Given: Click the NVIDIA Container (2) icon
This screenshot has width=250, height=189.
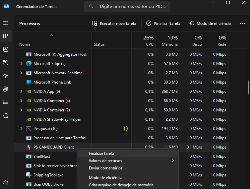Looking at the screenshot, I should [x=29, y=110].
